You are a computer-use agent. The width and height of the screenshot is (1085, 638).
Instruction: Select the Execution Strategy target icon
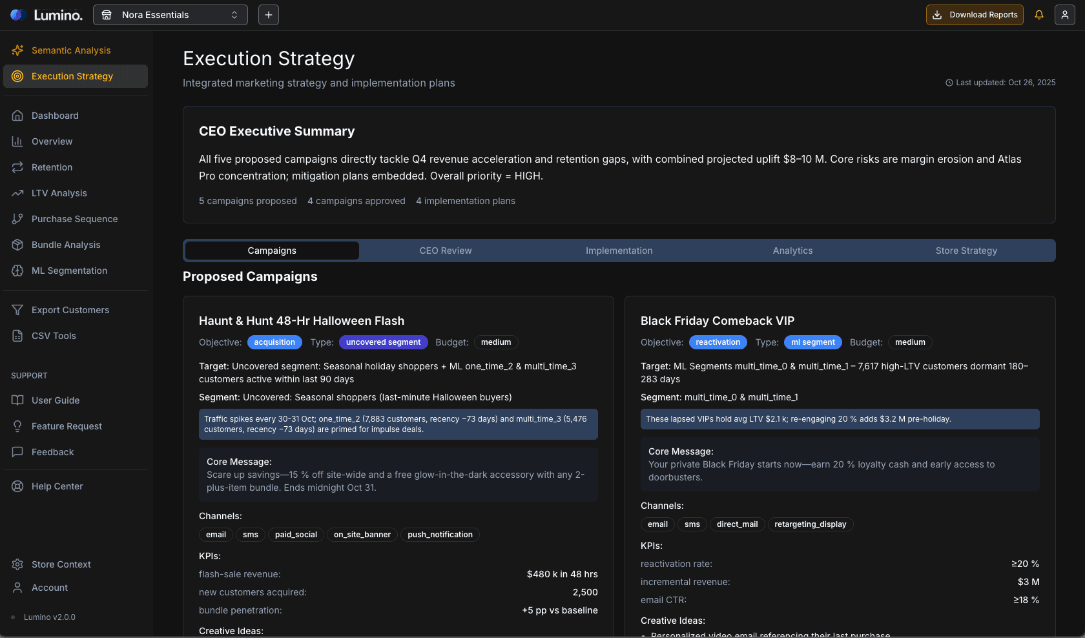[x=17, y=76]
